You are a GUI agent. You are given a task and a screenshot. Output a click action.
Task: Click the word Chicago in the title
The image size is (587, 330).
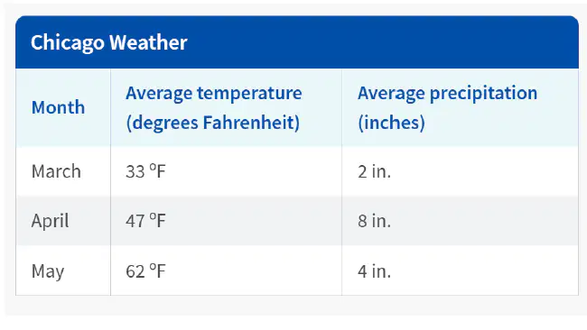coord(68,43)
